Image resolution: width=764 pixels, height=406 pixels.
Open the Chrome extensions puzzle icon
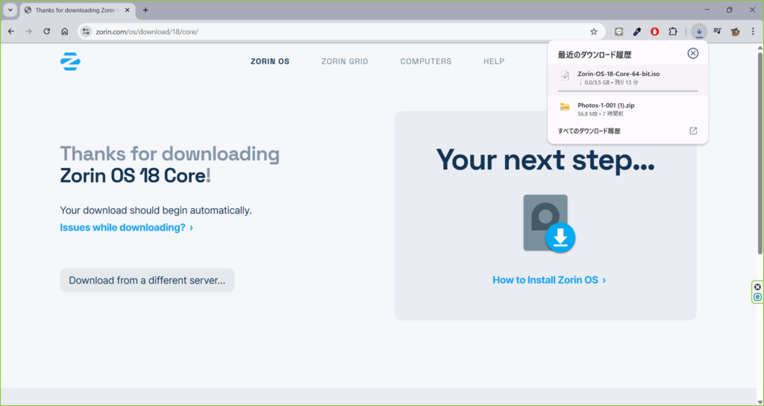(x=673, y=31)
